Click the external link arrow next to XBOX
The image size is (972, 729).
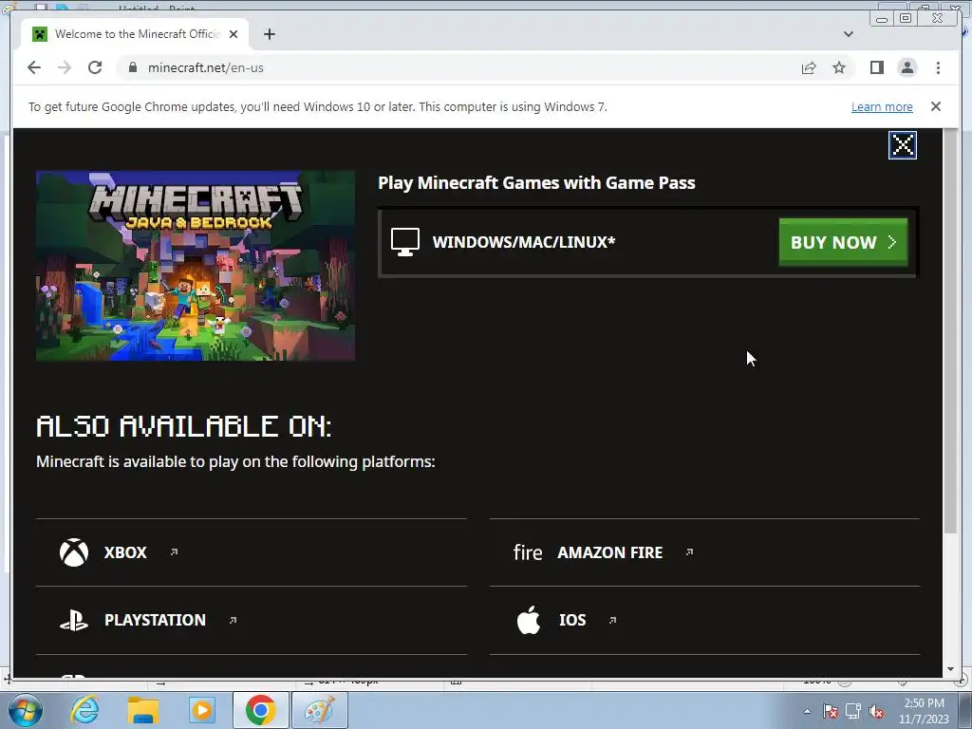tap(175, 551)
